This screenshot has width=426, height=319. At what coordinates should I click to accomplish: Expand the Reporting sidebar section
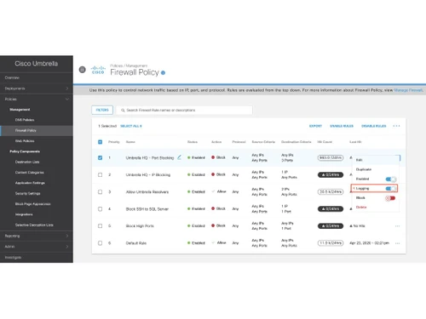tap(37, 236)
